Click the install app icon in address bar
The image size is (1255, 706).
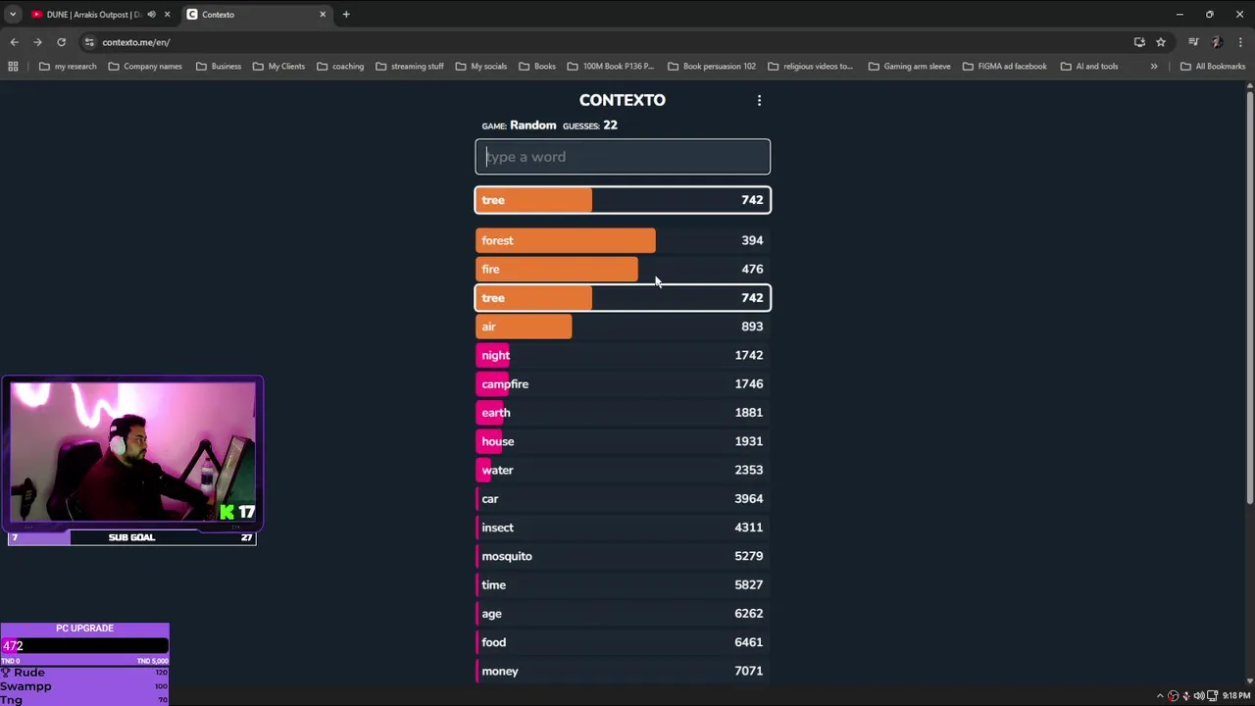coord(1139,42)
